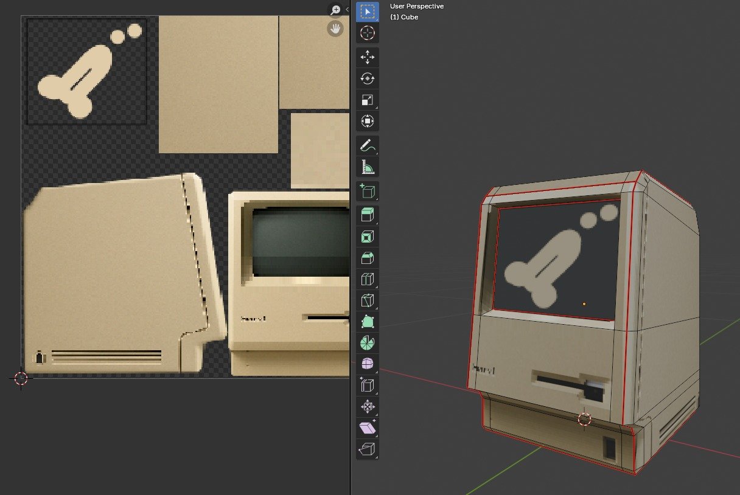740x495 pixels.
Task: Select the Edge Slide tool
Action: click(368, 386)
